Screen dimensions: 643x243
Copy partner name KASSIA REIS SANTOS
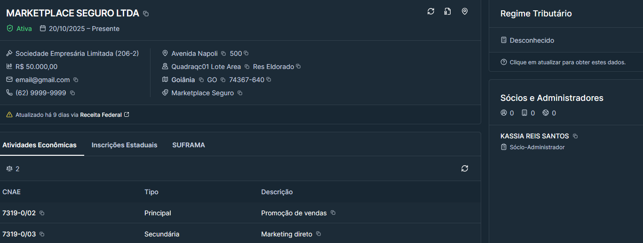(x=575, y=137)
